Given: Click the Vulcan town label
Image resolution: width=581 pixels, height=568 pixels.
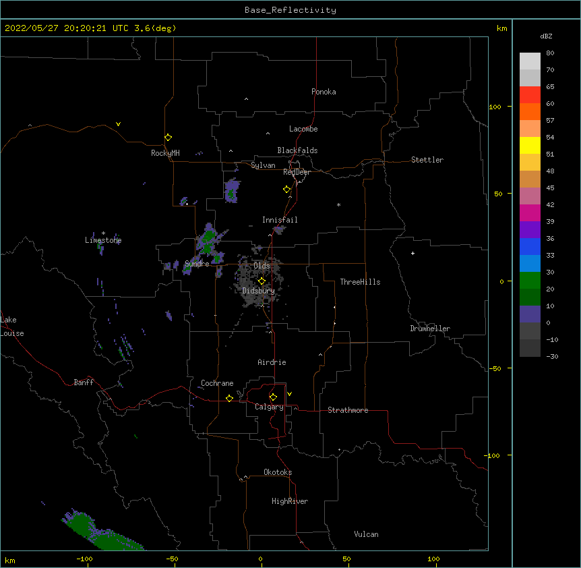Looking at the screenshot, I should pos(366,534).
